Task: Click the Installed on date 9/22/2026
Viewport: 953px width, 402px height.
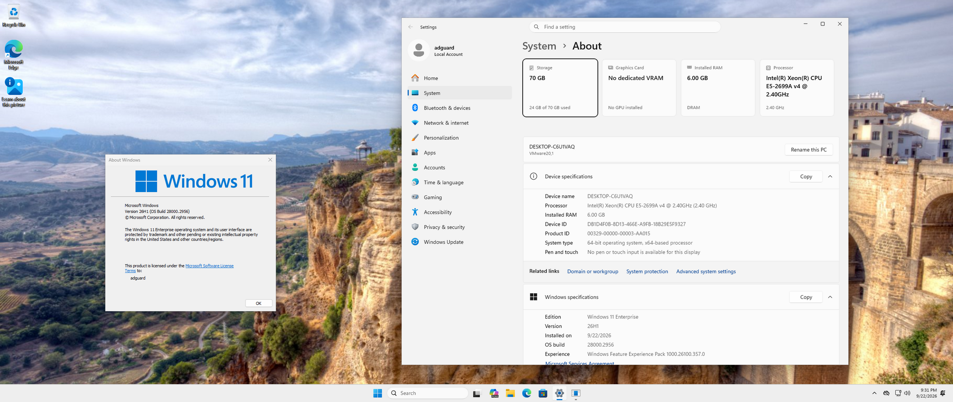Action: [x=599, y=336]
